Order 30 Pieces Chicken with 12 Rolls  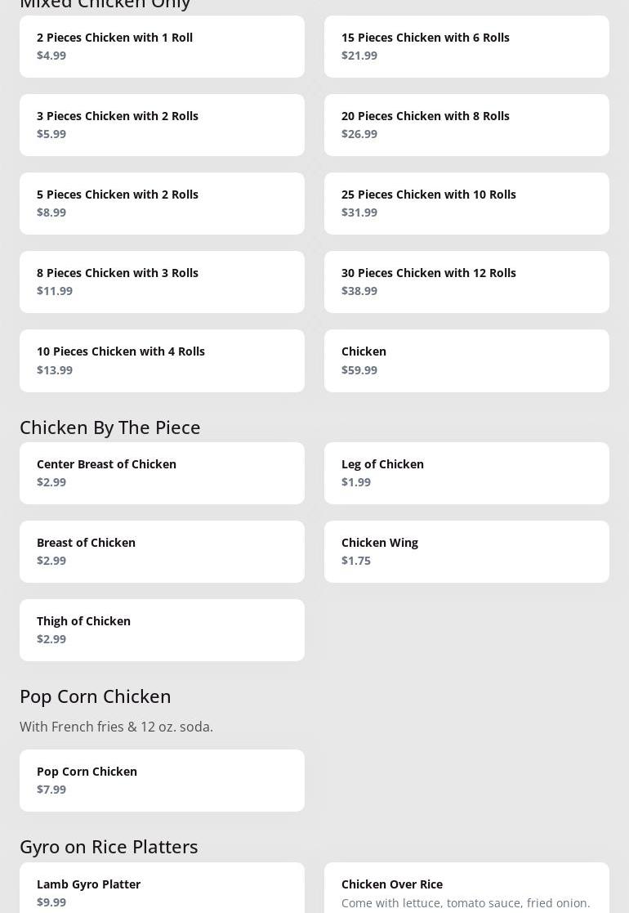coord(466,282)
